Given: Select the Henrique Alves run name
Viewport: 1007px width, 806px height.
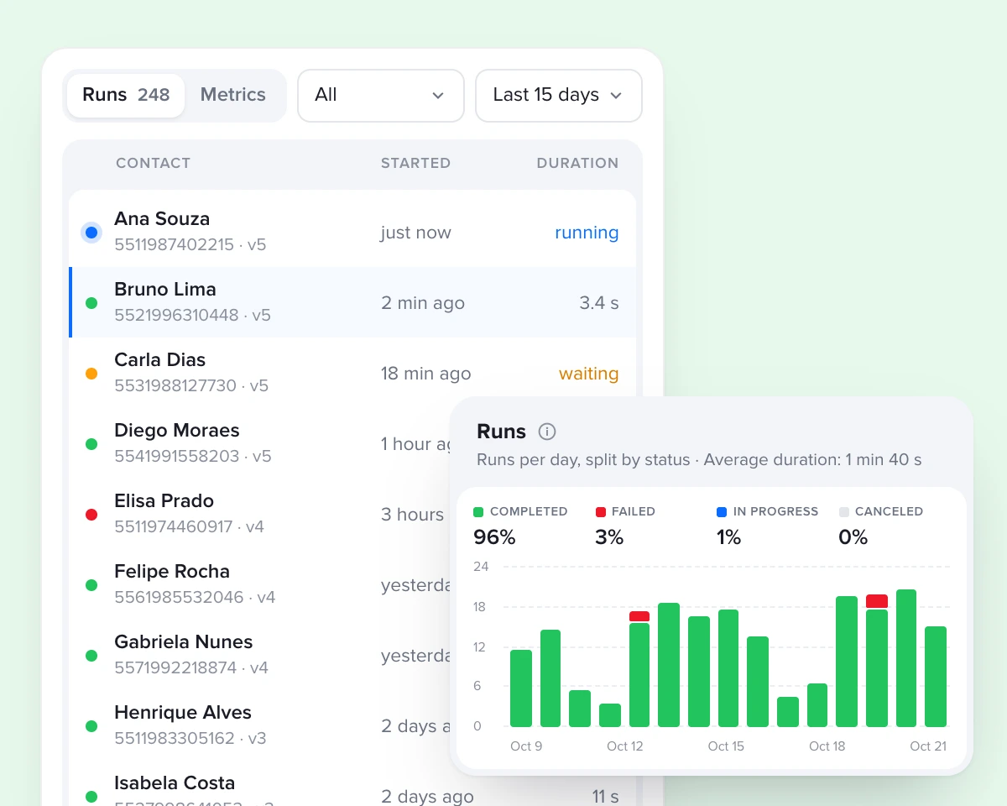Looking at the screenshot, I should pyautogui.click(x=183, y=712).
